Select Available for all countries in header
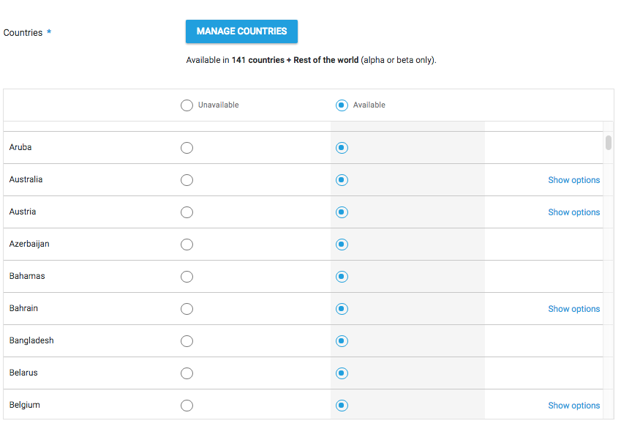The height and width of the screenshot is (429, 621). tap(342, 105)
